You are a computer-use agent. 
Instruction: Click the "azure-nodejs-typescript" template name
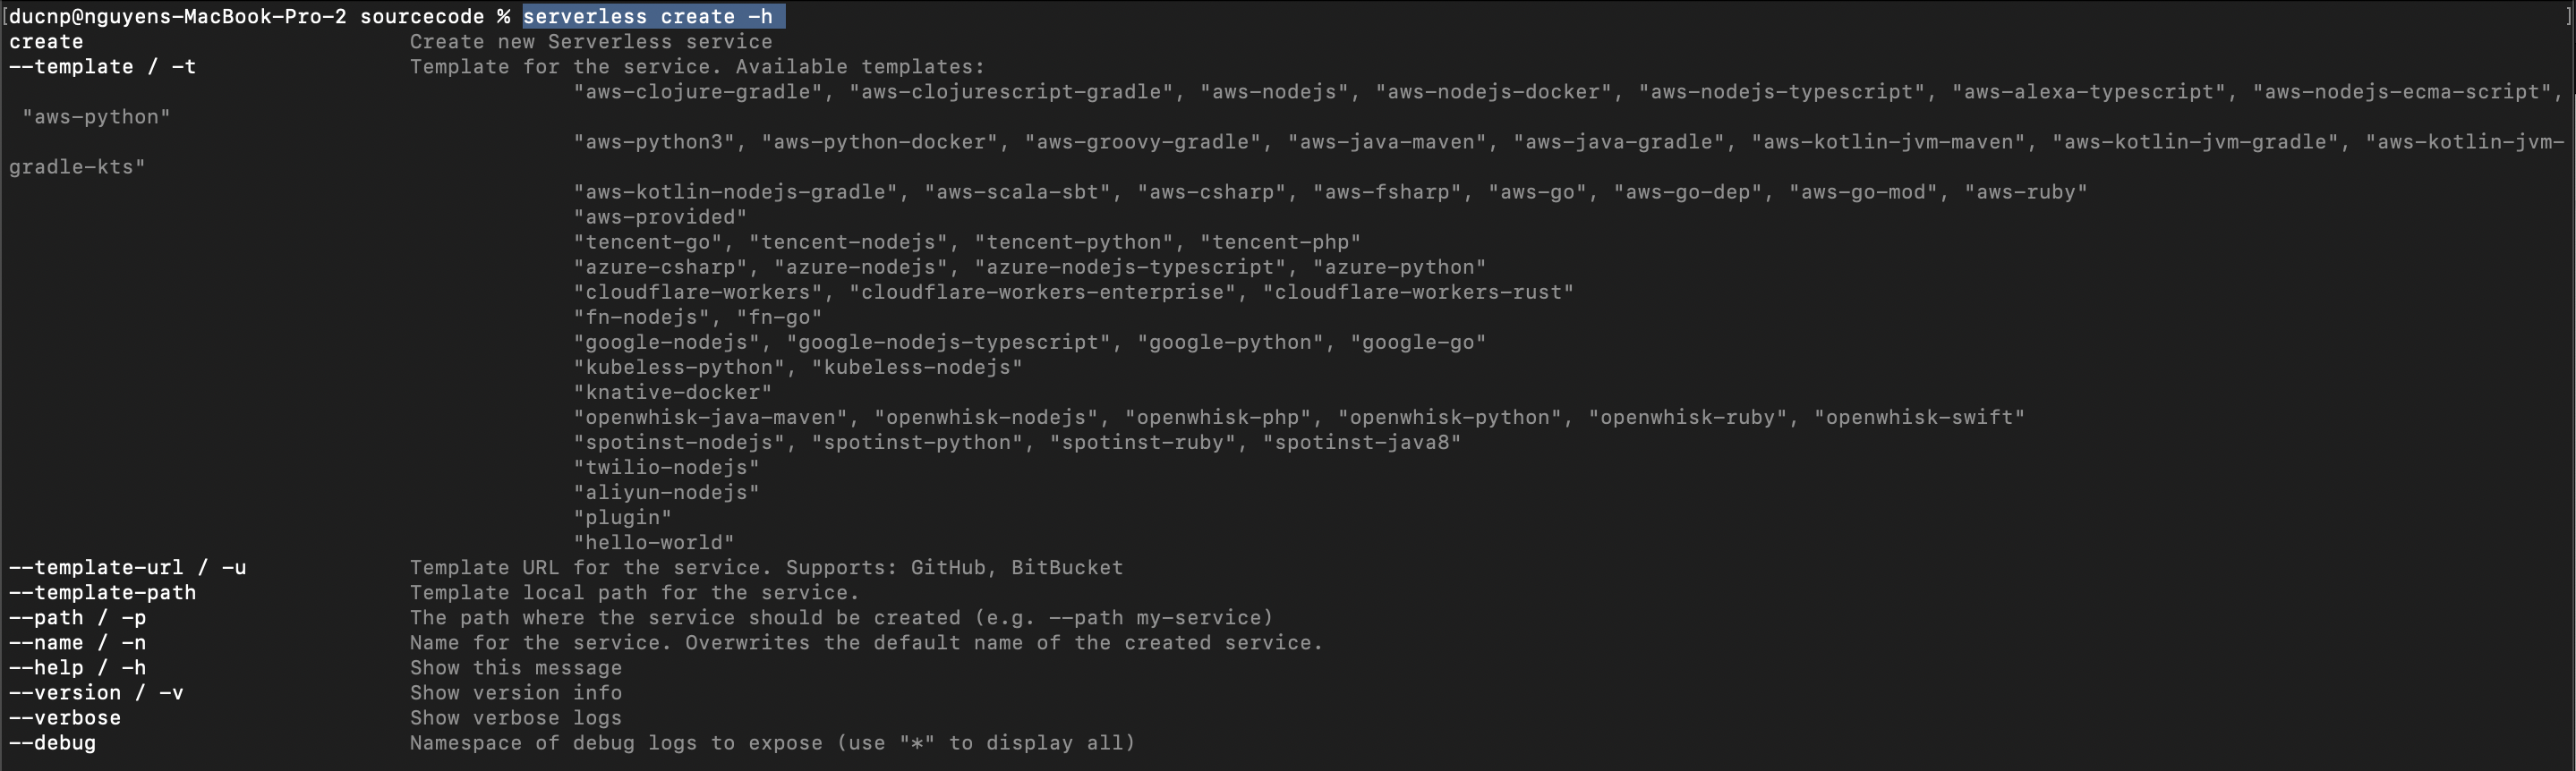click(1131, 267)
